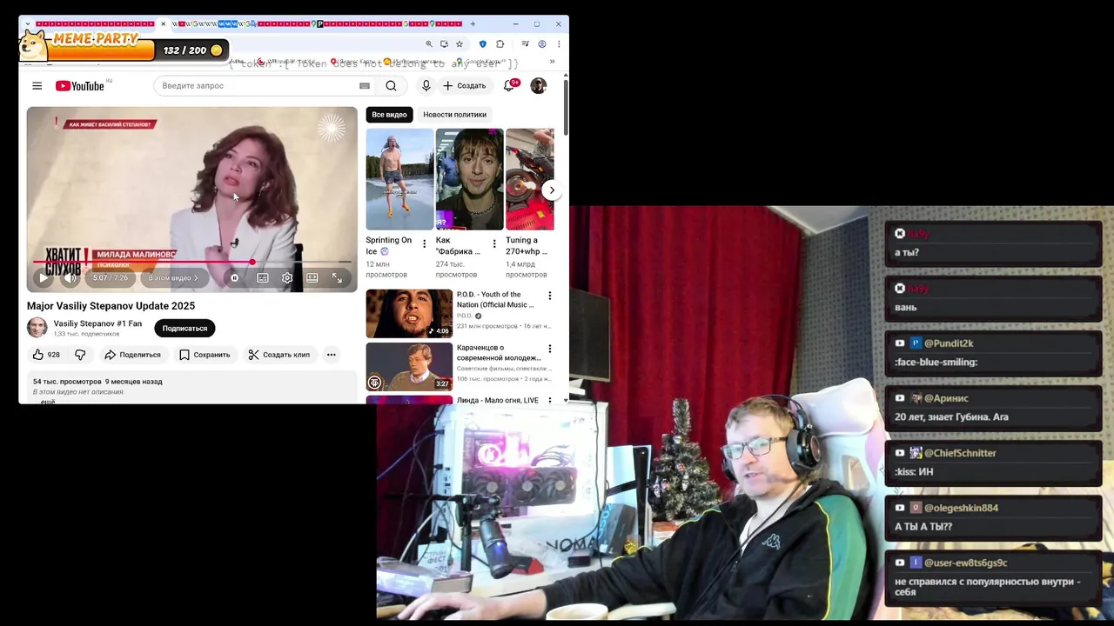Enter fullscreen in the video player
The image size is (1114, 626).
pyautogui.click(x=337, y=277)
